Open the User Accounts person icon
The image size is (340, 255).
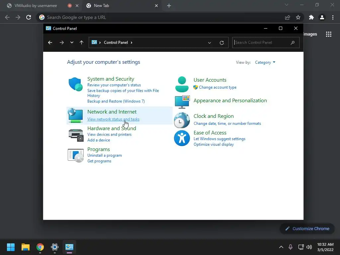tap(182, 84)
